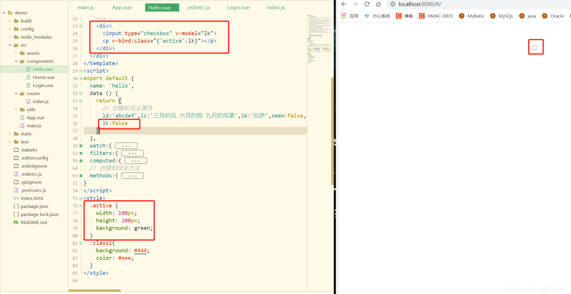Expand the assets folder

click(16, 53)
